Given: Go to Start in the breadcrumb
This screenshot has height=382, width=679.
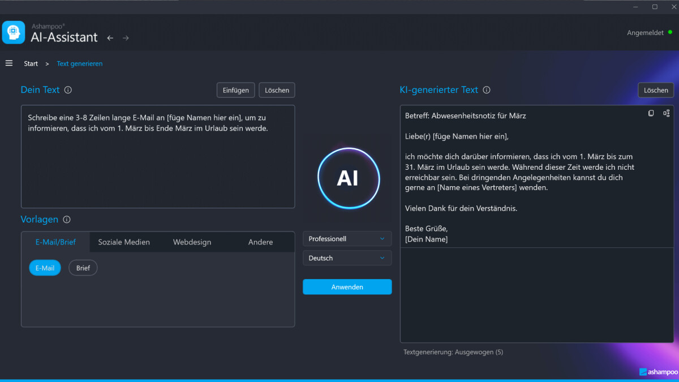Looking at the screenshot, I should tap(31, 63).
